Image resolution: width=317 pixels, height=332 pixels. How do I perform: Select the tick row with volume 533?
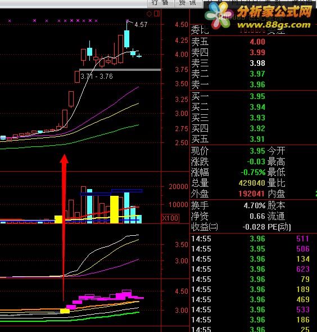coord(253,309)
